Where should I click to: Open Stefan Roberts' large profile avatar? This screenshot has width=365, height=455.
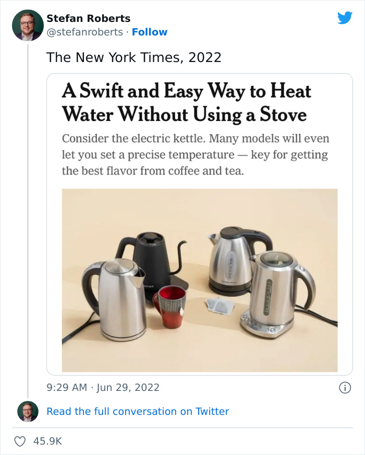pos(28,25)
